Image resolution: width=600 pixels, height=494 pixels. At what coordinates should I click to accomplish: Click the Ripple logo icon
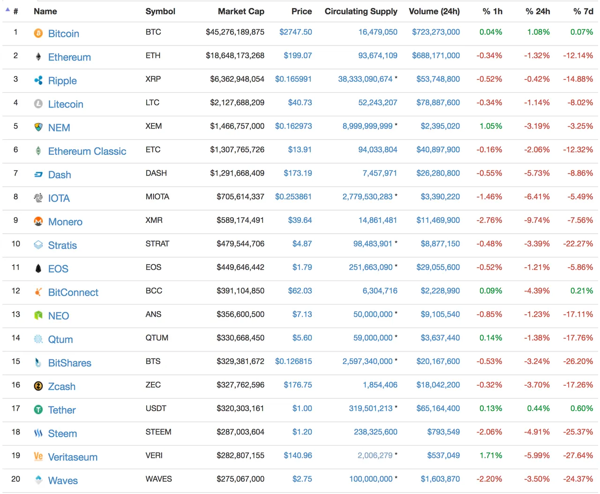click(x=38, y=80)
